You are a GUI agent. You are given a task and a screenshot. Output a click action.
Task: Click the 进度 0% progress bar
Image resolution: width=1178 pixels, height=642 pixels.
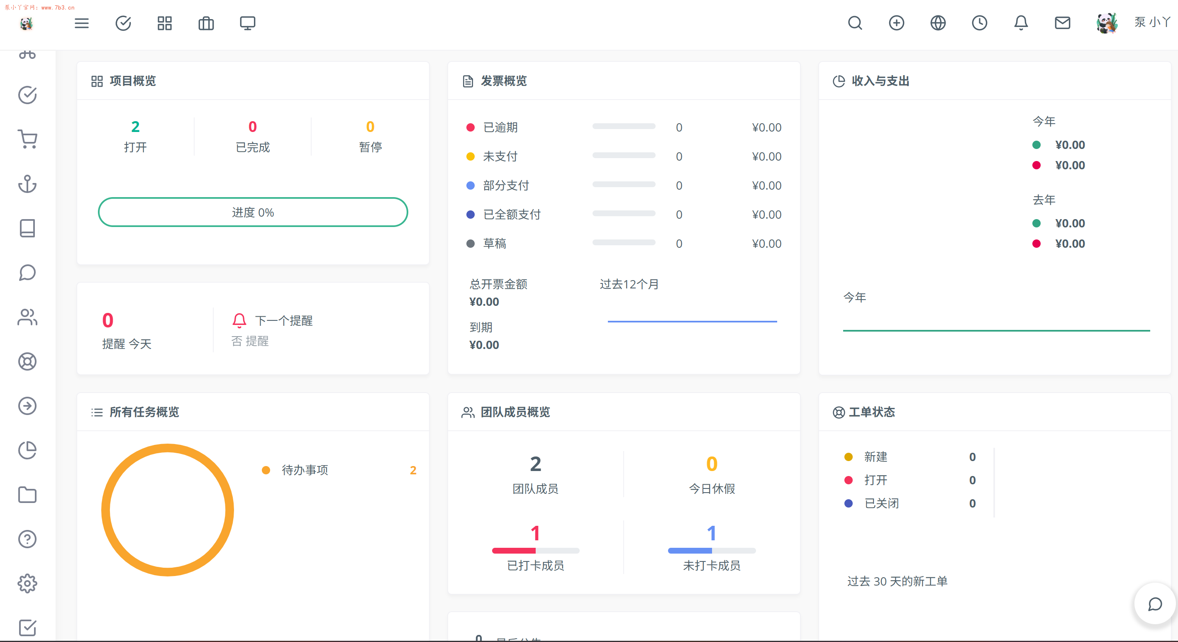pos(252,212)
